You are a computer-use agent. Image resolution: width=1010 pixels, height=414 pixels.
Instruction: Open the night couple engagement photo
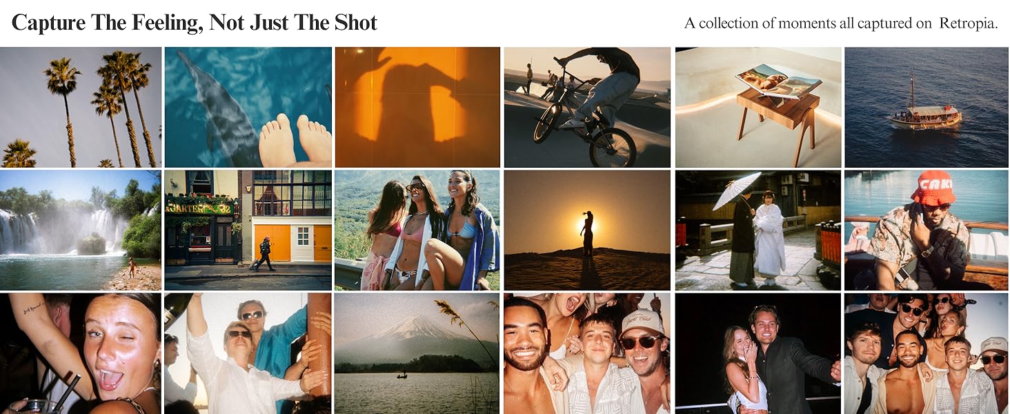click(758, 353)
